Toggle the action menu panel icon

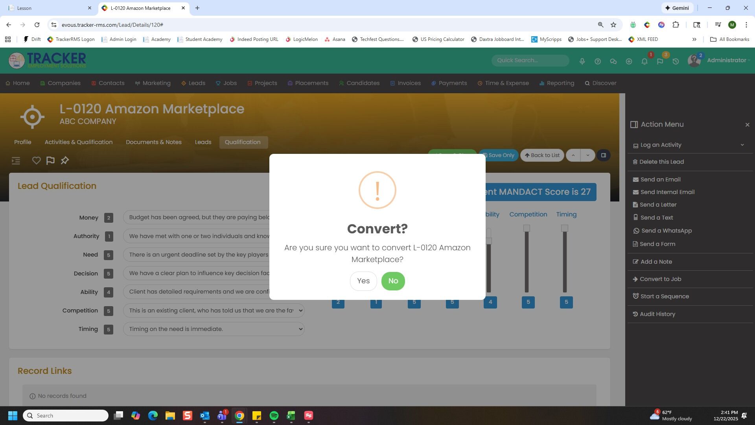(603, 155)
